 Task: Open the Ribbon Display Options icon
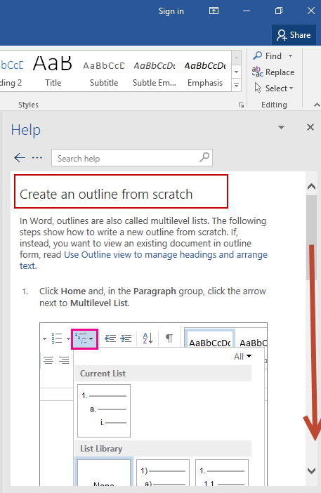[x=214, y=11]
